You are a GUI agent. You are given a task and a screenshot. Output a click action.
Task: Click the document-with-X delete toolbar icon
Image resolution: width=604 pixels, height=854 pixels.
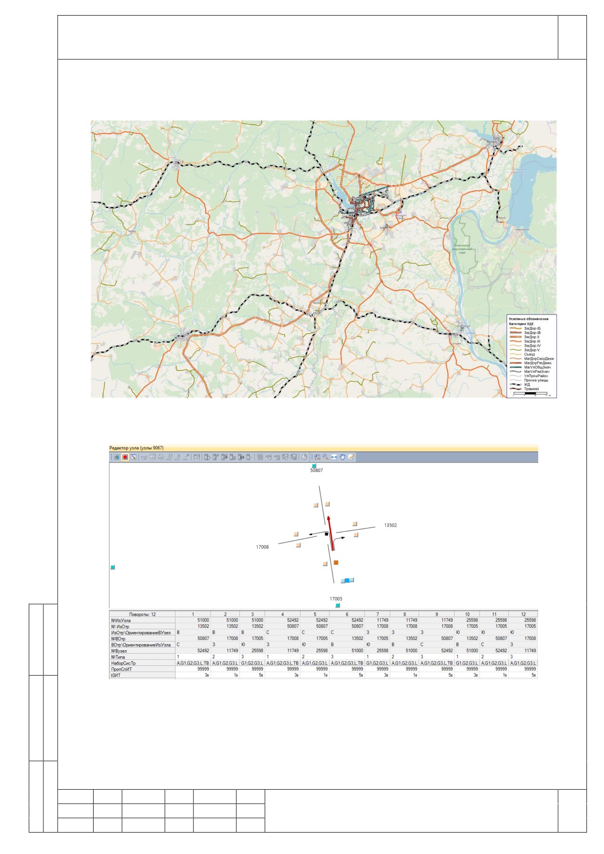tap(233, 457)
